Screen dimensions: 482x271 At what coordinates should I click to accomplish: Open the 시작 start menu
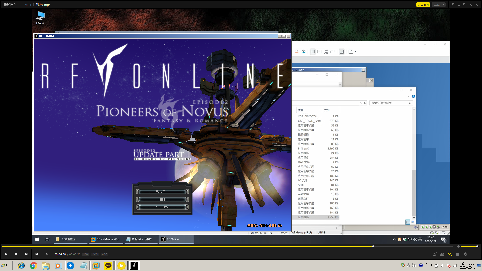tap(7, 265)
